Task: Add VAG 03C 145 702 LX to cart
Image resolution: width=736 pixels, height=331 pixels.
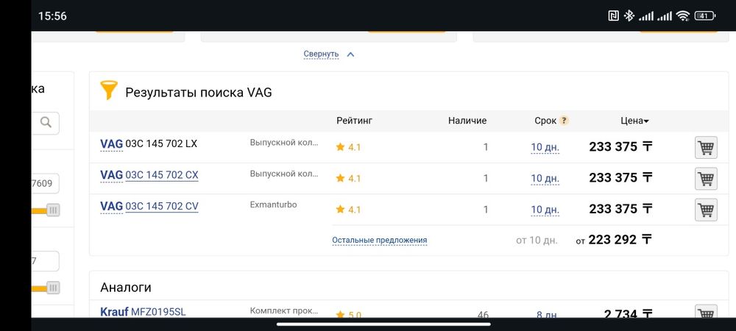Action: point(706,148)
